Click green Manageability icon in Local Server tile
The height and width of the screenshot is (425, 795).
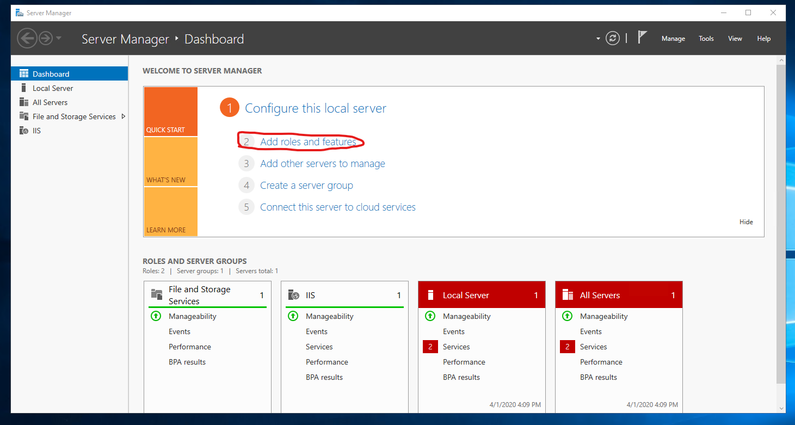click(x=430, y=316)
